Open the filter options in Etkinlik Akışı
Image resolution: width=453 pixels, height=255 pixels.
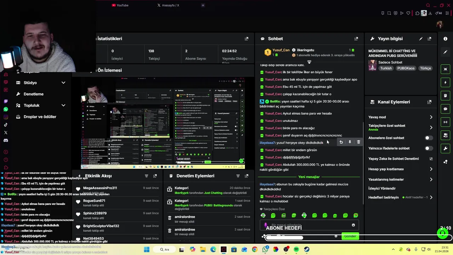(146, 176)
